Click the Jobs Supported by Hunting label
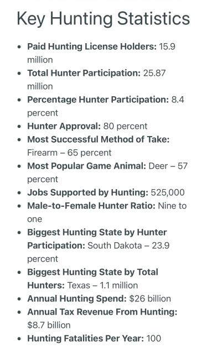207x354 pixels. pos(87,192)
